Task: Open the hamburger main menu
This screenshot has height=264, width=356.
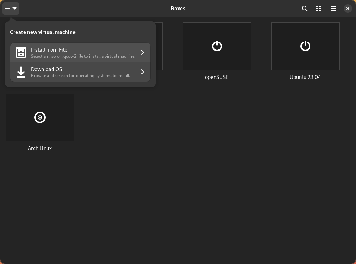Action: point(333,9)
